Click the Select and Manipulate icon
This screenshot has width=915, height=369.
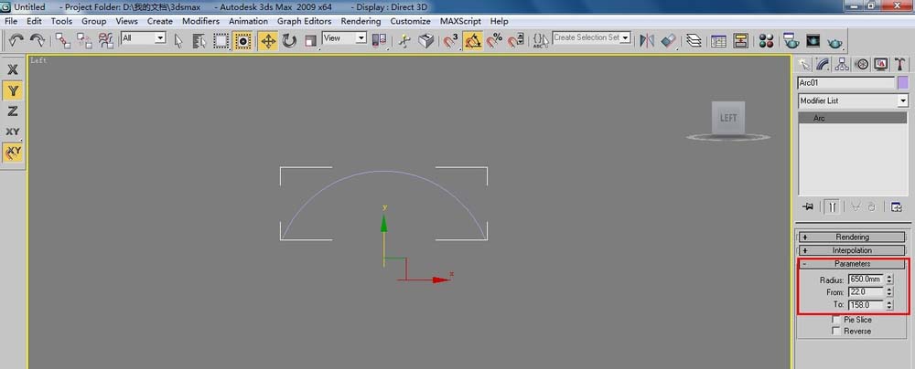coord(404,40)
